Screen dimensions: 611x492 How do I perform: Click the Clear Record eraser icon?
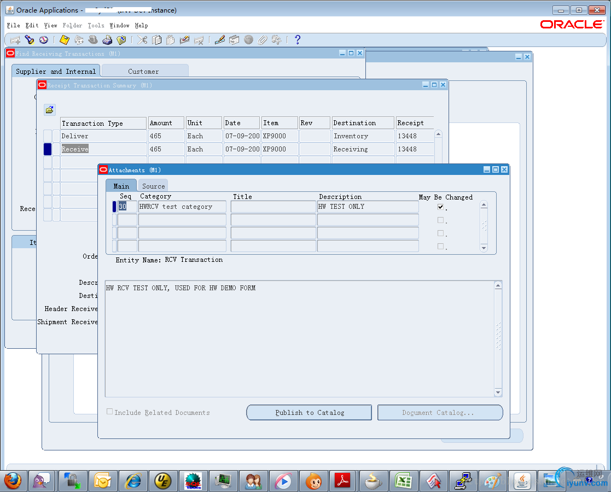pos(184,40)
